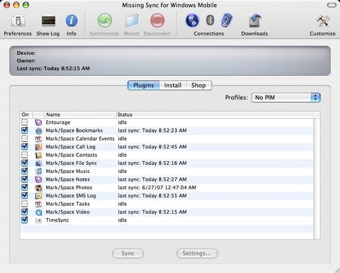Open Downloads from the toolbar

(x=255, y=21)
